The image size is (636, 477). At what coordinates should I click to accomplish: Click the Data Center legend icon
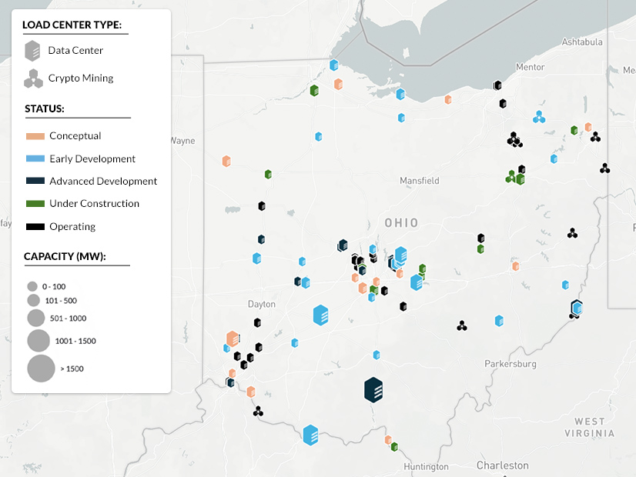pos(32,51)
